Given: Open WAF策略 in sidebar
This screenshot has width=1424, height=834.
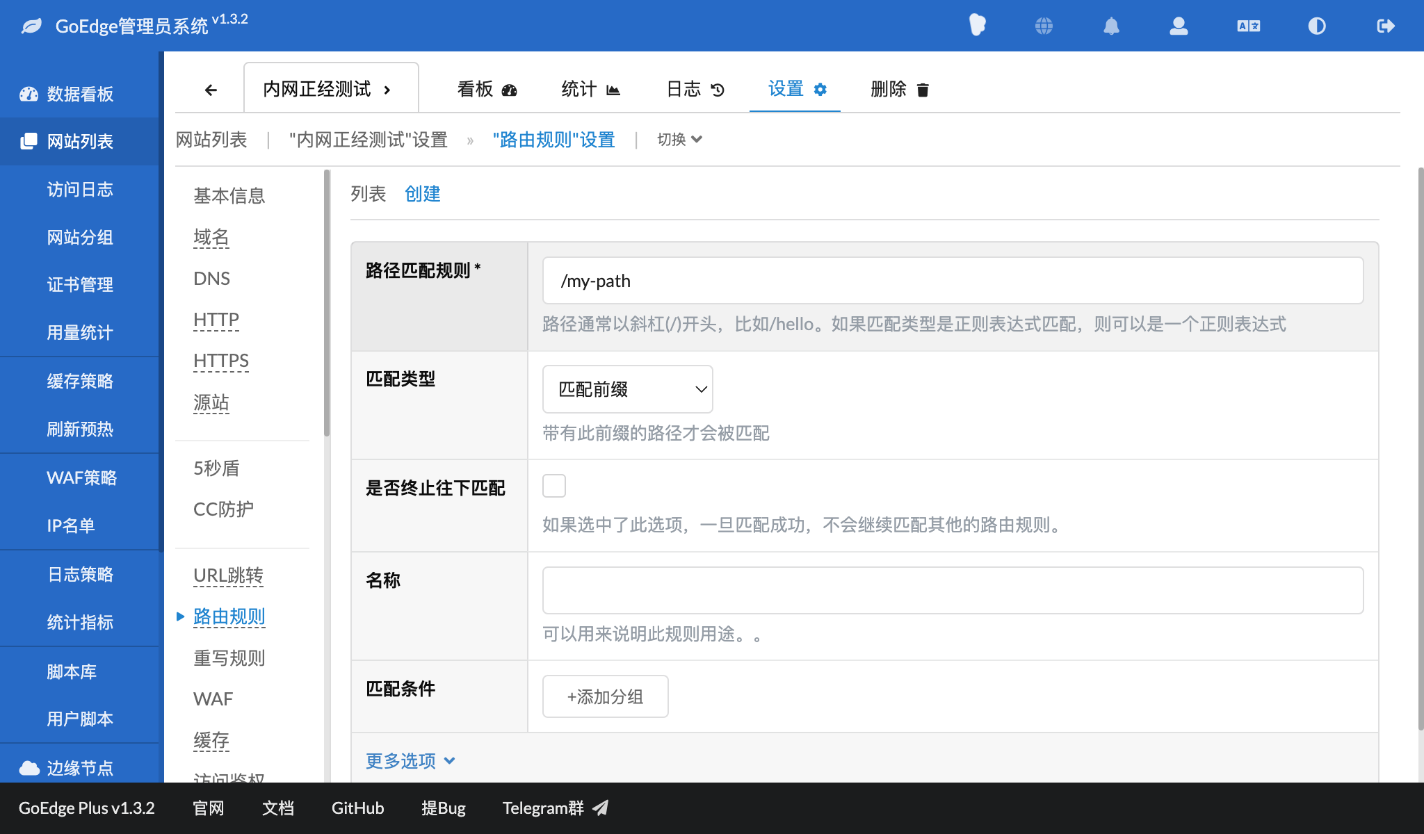Looking at the screenshot, I should pos(81,477).
